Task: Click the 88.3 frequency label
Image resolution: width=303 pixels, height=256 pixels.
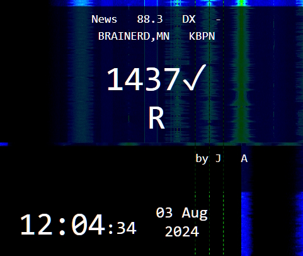Action: [150, 20]
